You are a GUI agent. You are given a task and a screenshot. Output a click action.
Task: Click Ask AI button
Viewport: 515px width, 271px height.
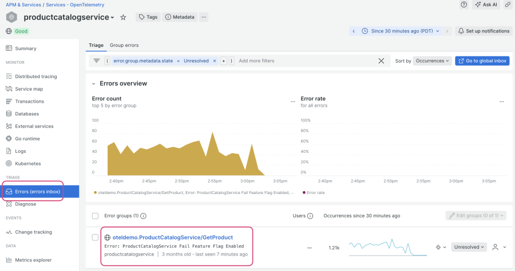pyautogui.click(x=486, y=5)
